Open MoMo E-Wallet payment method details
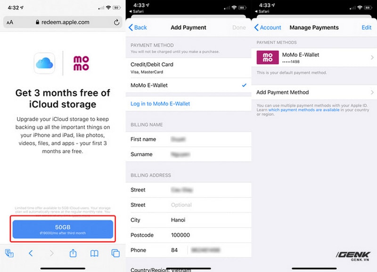 [314, 58]
